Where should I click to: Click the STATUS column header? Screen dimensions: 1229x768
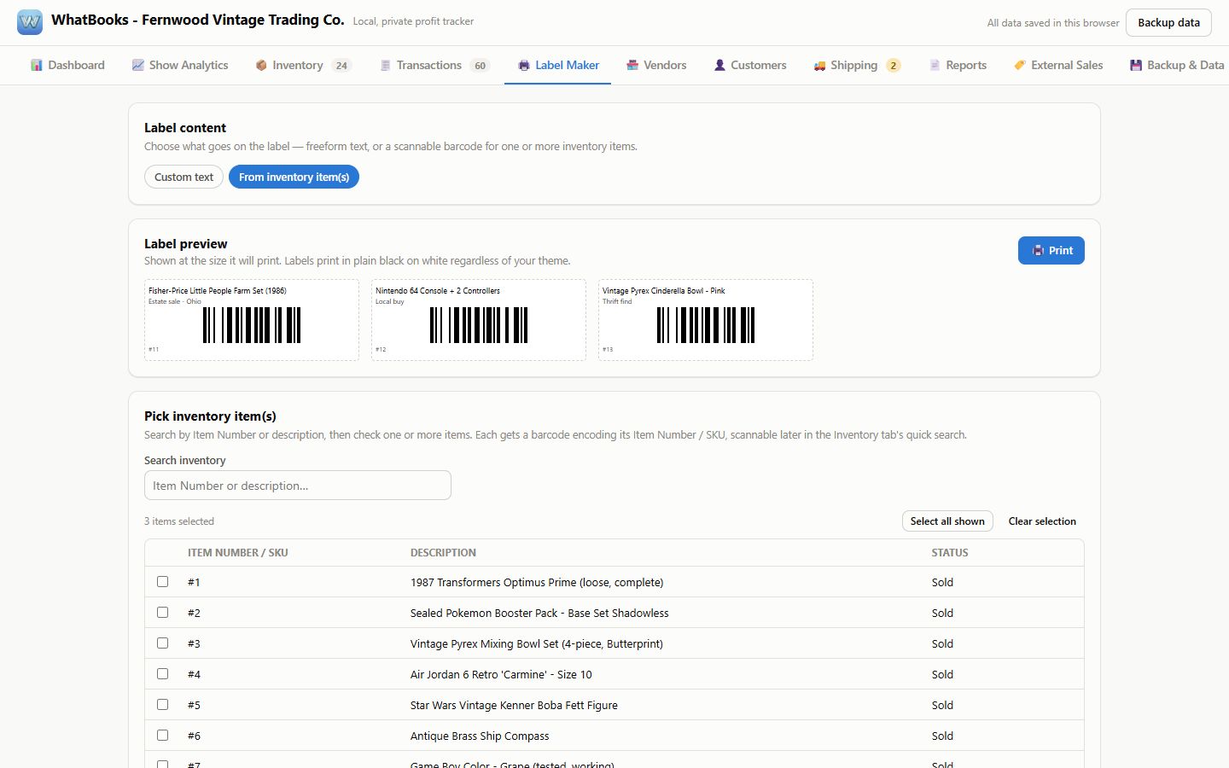[950, 552]
